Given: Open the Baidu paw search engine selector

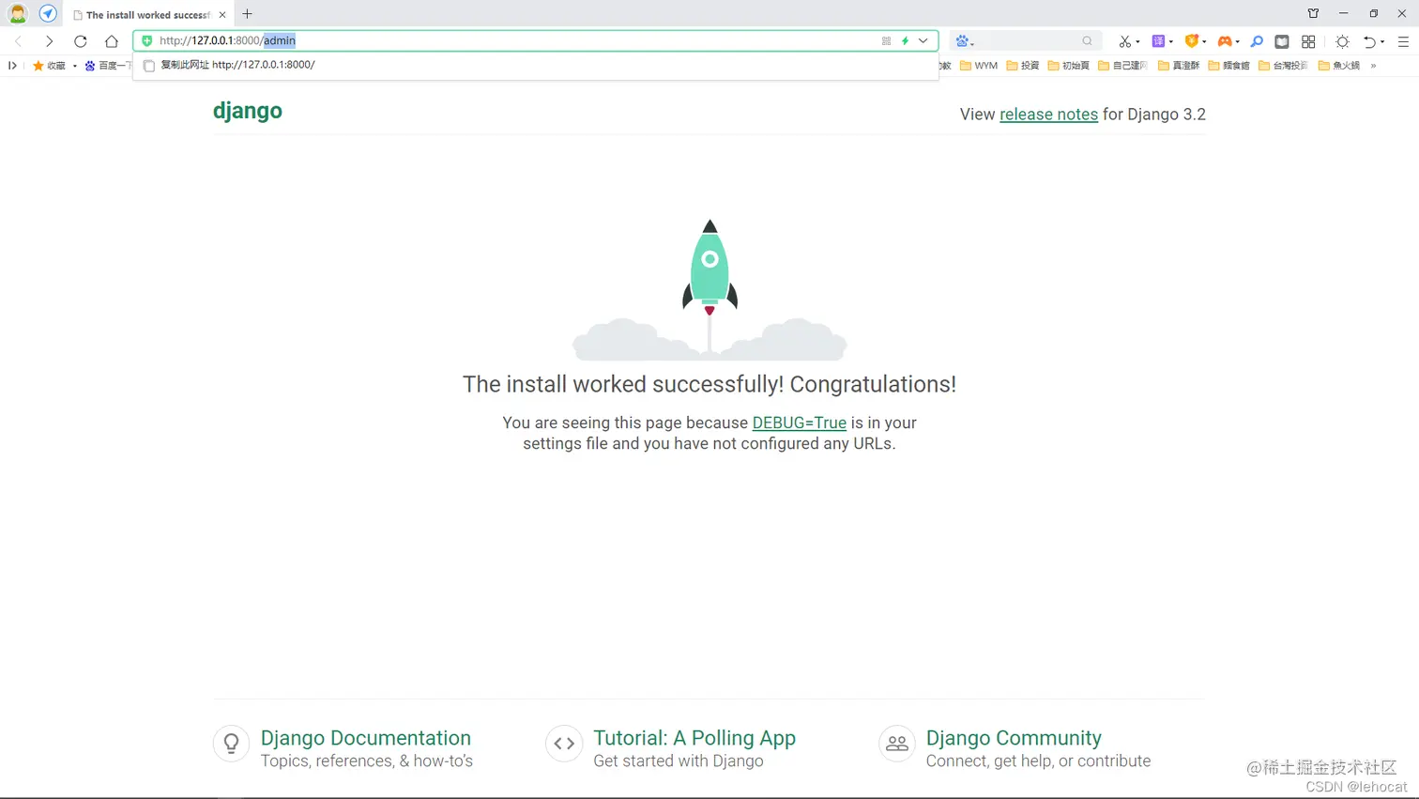Looking at the screenshot, I should point(964,41).
